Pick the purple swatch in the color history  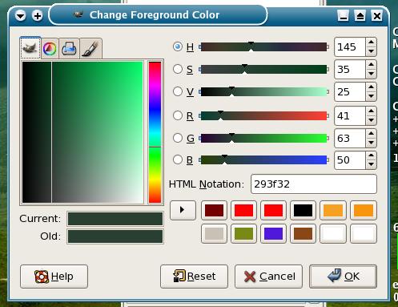point(273,234)
